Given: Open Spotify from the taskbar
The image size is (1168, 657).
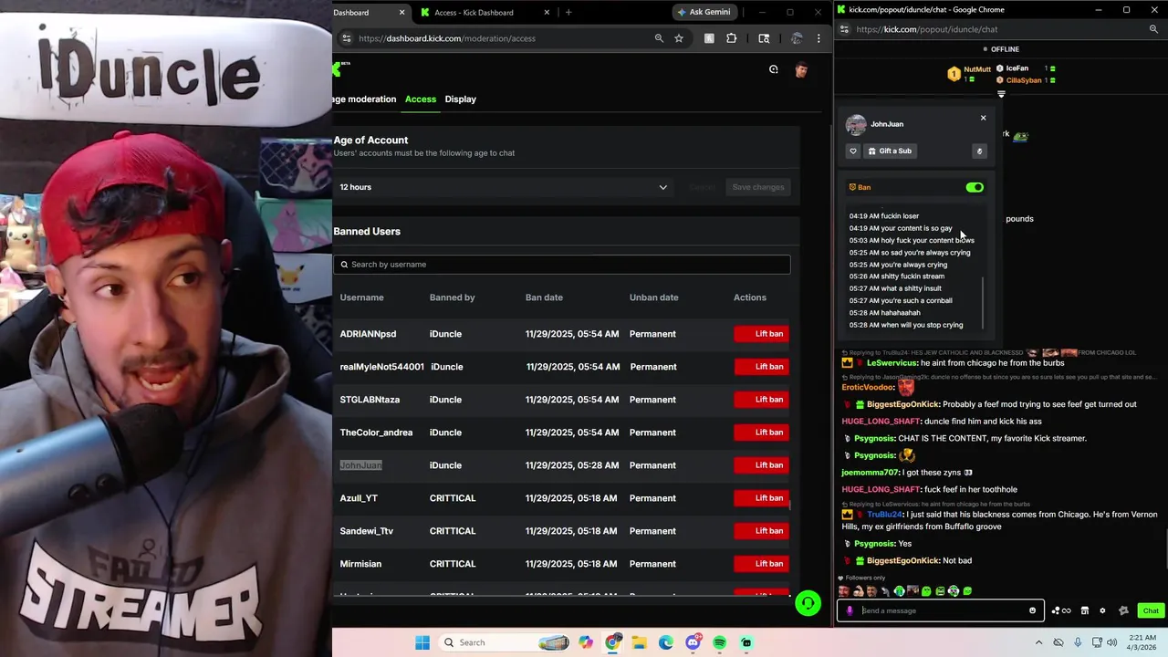Looking at the screenshot, I should coord(719,642).
